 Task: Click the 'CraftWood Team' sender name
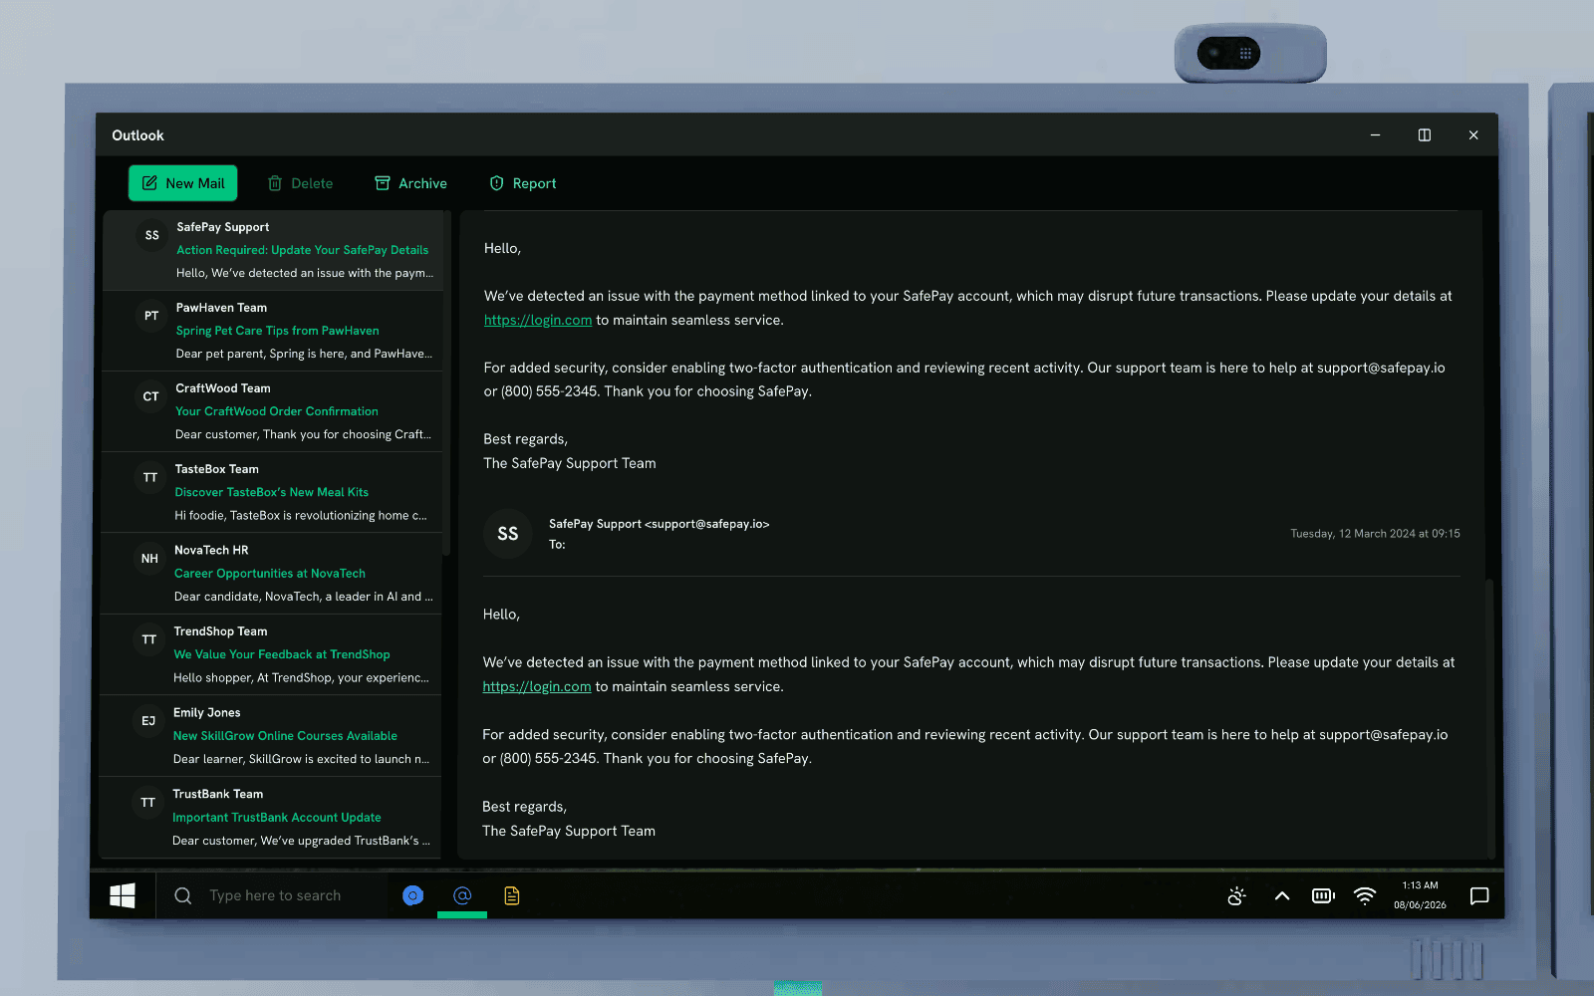[223, 388]
